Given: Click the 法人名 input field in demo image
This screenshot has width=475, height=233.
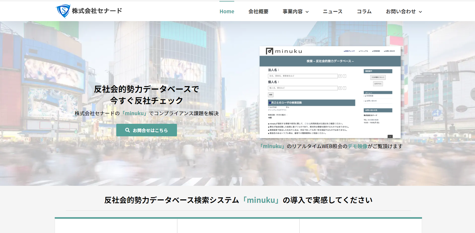Looking at the screenshot, I should (303, 76).
